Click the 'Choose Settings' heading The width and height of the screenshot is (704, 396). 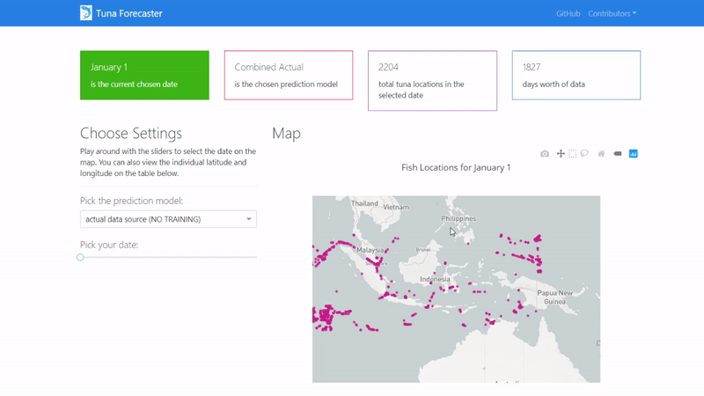click(131, 134)
